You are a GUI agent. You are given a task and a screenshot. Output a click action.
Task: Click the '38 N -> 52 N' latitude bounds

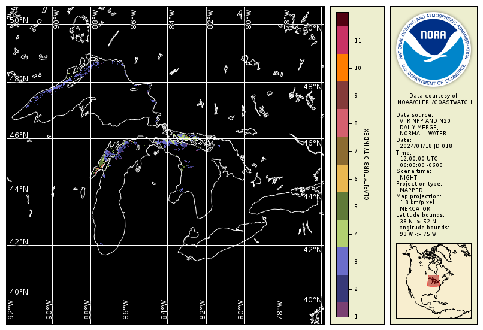[418, 222]
